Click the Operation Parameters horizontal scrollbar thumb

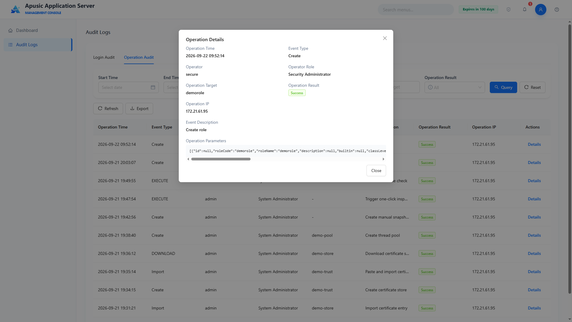[221, 159]
